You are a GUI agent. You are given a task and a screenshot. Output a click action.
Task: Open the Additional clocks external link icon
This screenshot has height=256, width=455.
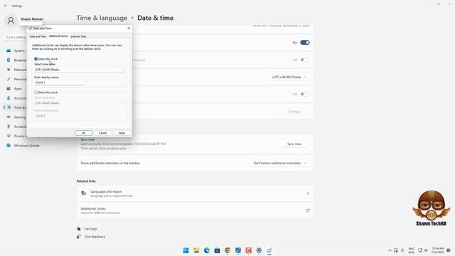click(308, 210)
